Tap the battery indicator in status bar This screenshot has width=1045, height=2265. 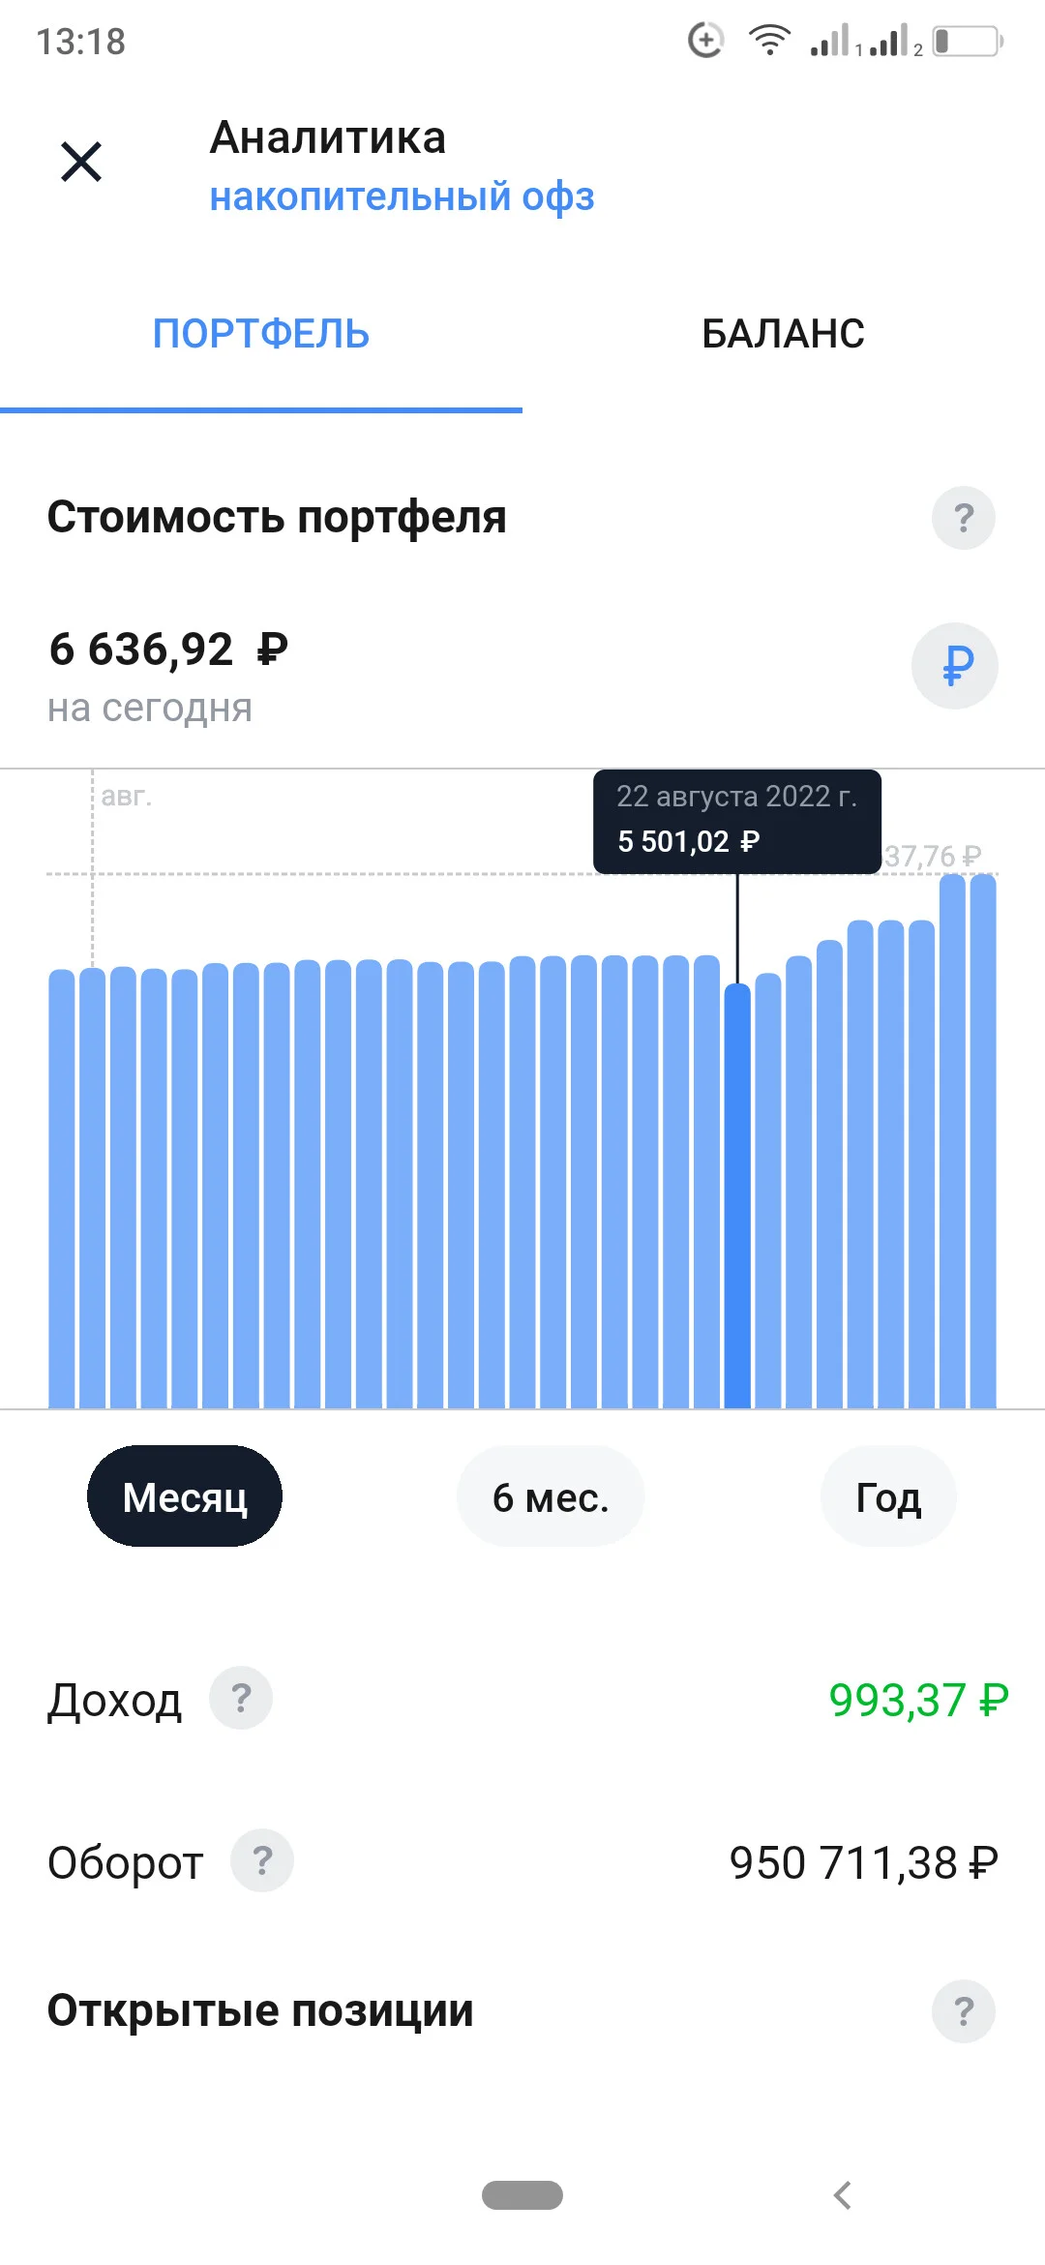pyautogui.click(x=968, y=42)
